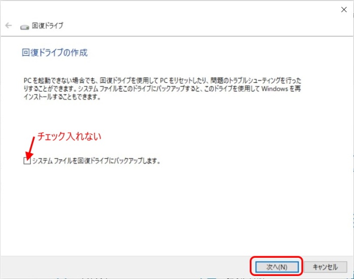The width and height of the screenshot is (354, 279).
Task: Toggle the system files backup checkbox
Action: (27, 161)
